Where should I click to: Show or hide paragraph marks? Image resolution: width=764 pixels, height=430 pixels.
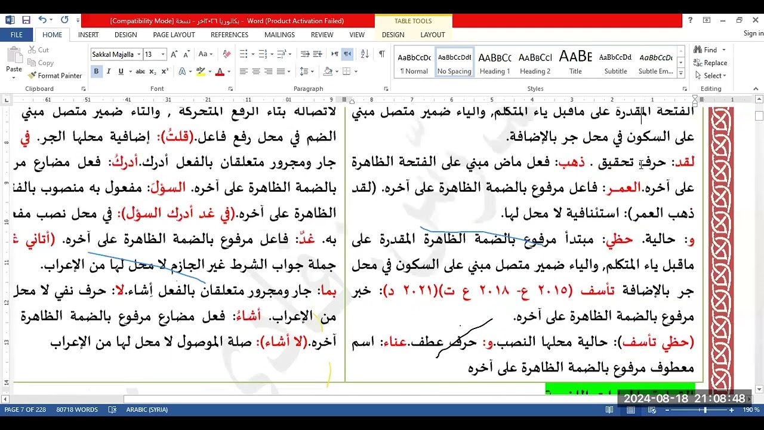[382, 54]
